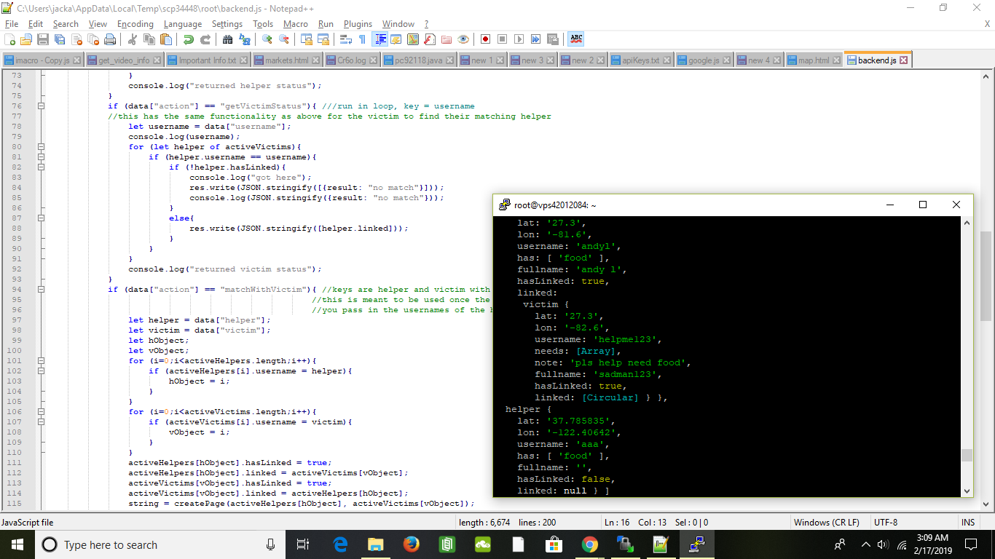Click the Print toolbar icon
Image resolution: width=995 pixels, height=559 pixels.
[x=110, y=39]
